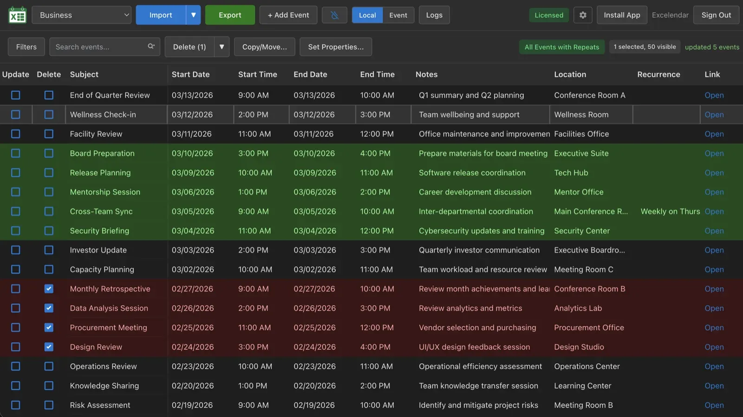This screenshot has width=743, height=417.
Task: Open link for Knowledge Sharing row
Action: pos(714,386)
